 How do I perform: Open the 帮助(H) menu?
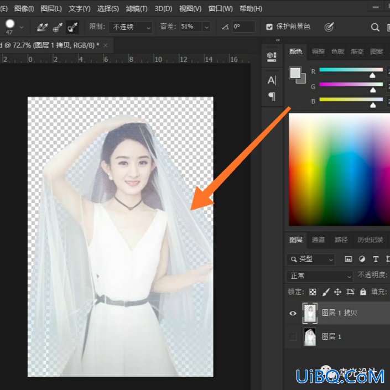pos(251,9)
